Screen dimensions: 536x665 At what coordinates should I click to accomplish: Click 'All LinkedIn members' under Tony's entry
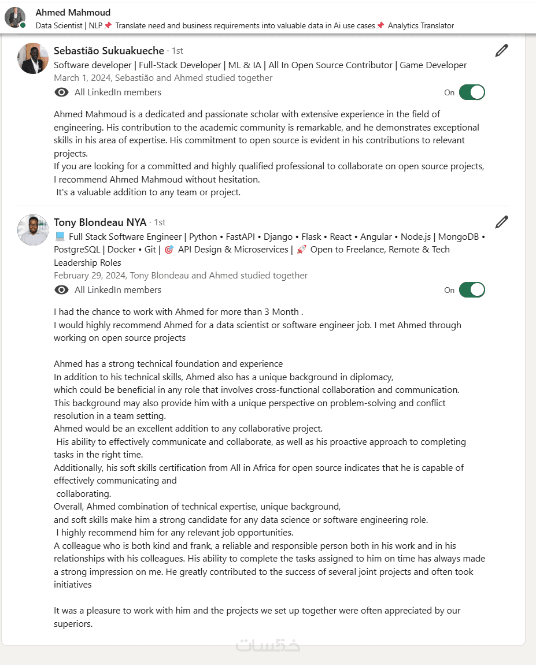point(118,290)
